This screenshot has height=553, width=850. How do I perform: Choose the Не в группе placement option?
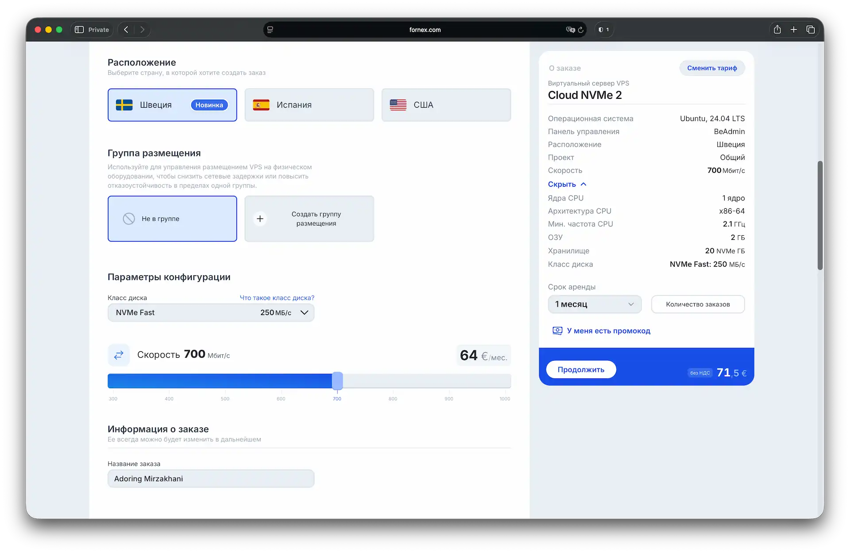[172, 219]
